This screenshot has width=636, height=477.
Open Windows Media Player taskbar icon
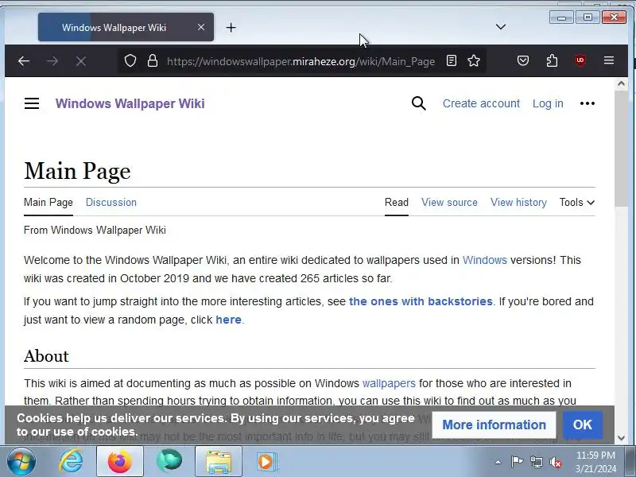point(266,461)
